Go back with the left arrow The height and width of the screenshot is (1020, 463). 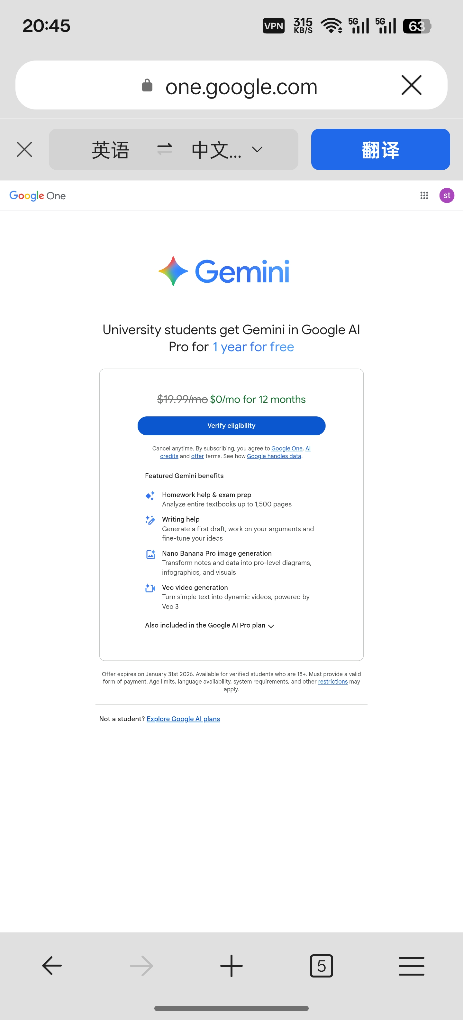(52, 965)
